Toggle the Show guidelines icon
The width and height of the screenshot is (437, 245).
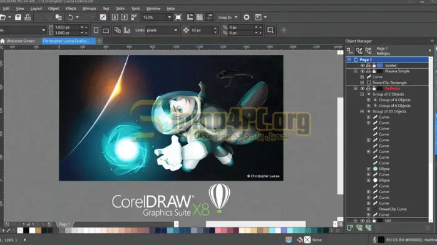(209, 17)
